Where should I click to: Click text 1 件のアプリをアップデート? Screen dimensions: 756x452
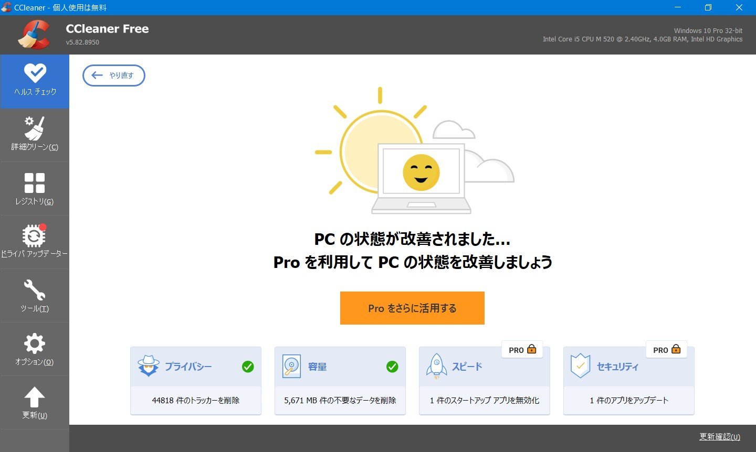click(x=629, y=400)
